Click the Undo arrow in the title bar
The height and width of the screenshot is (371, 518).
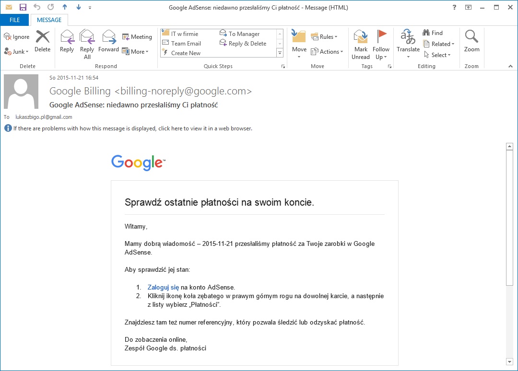pyautogui.click(x=36, y=7)
